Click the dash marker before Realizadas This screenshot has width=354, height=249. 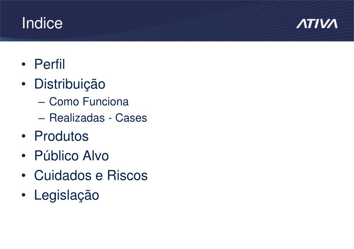point(42,118)
